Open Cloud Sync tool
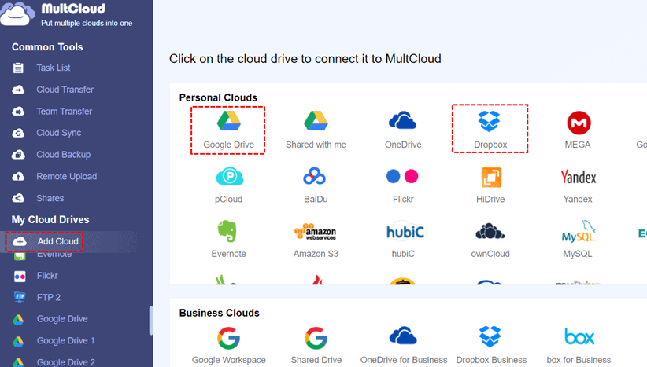The width and height of the screenshot is (647, 367). tap(58, 133)
